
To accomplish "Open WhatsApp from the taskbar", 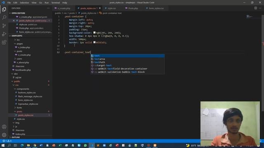I will pos(85,145).
